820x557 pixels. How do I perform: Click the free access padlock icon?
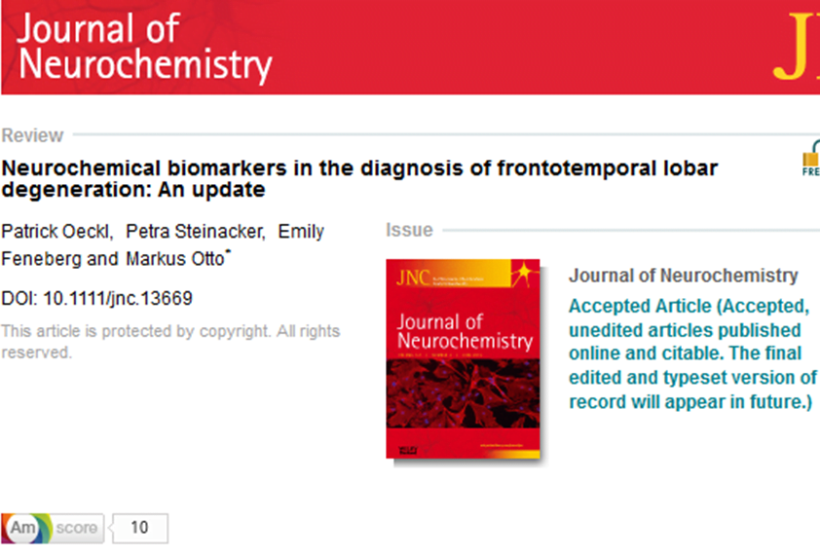tap(809, 159)
